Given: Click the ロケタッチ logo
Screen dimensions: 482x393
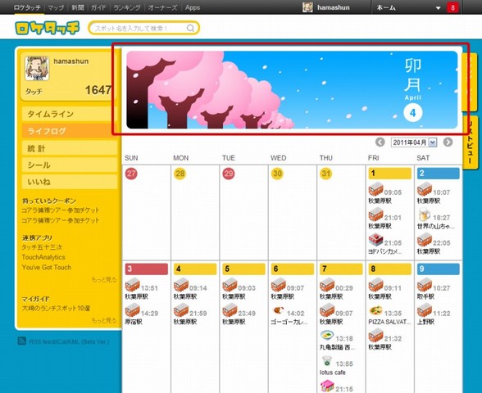Looking at the screenshot, I should tap(47, 28).
